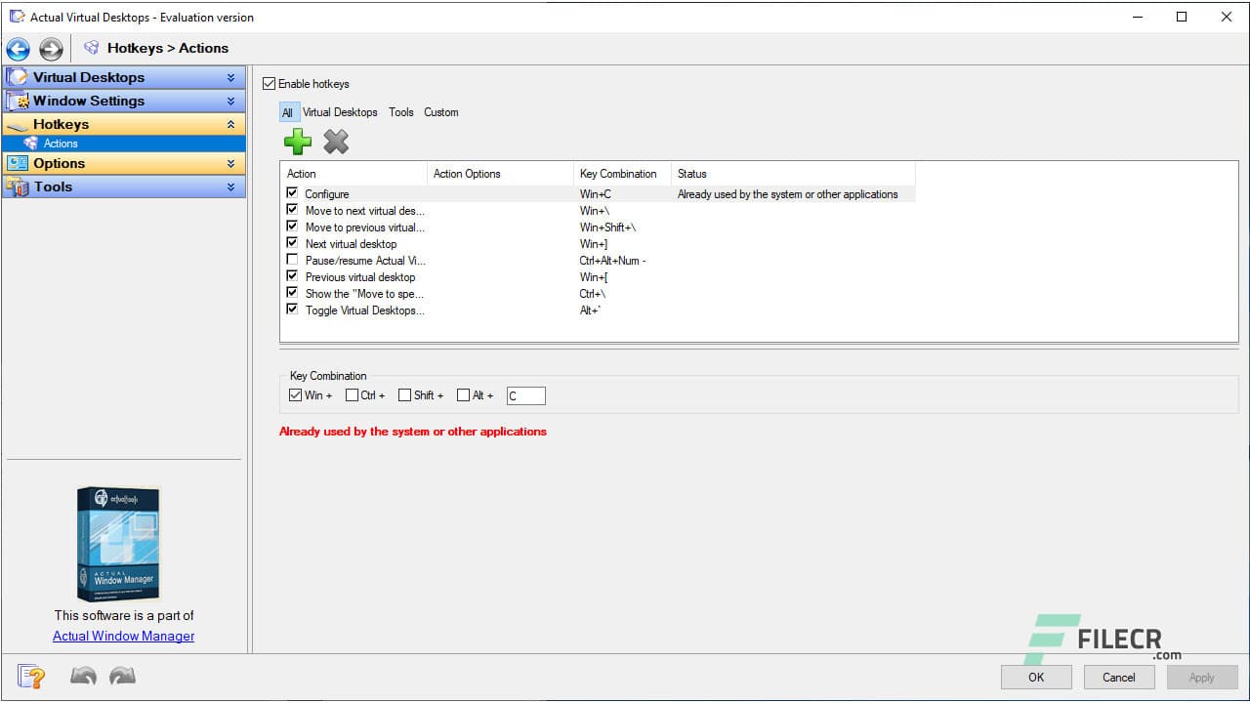Enable the Pause/resume Actual Virtual Desktops hotkey
This screenshot has height=703, width=1250.
pos(292,260)
